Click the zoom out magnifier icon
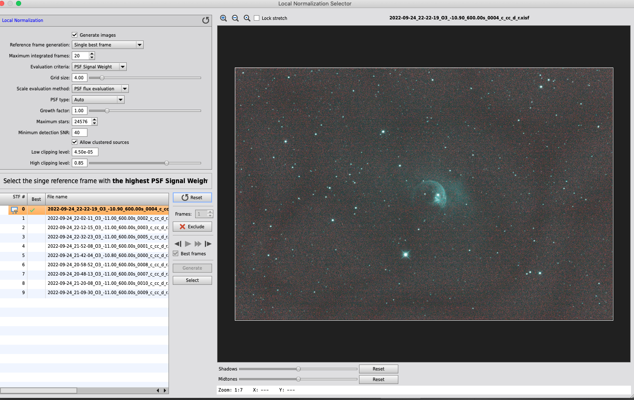 [x=235, y=18]
